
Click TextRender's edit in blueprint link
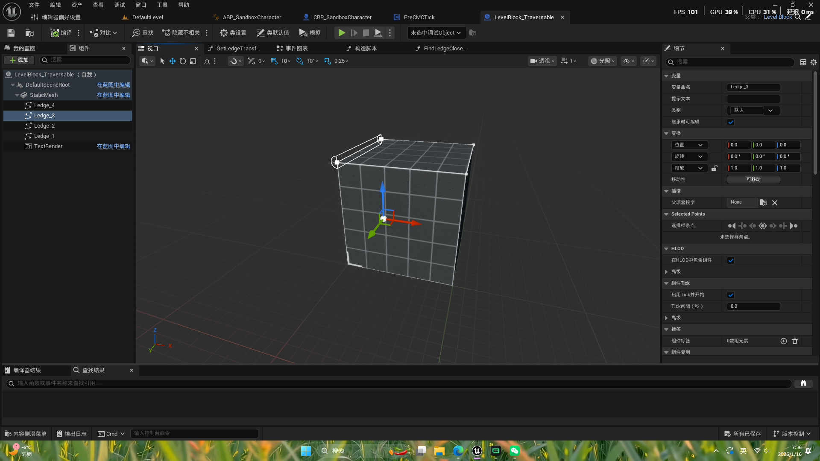pyautogui.click(x=113, y=146)
